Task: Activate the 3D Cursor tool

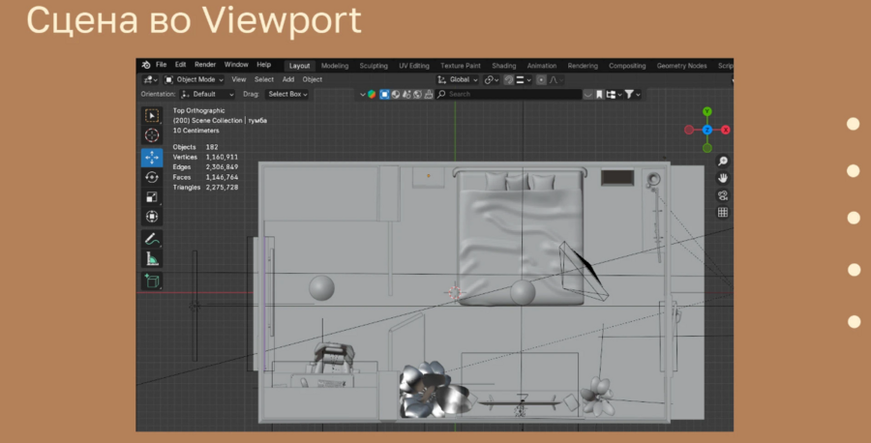Action: (152, 135)
